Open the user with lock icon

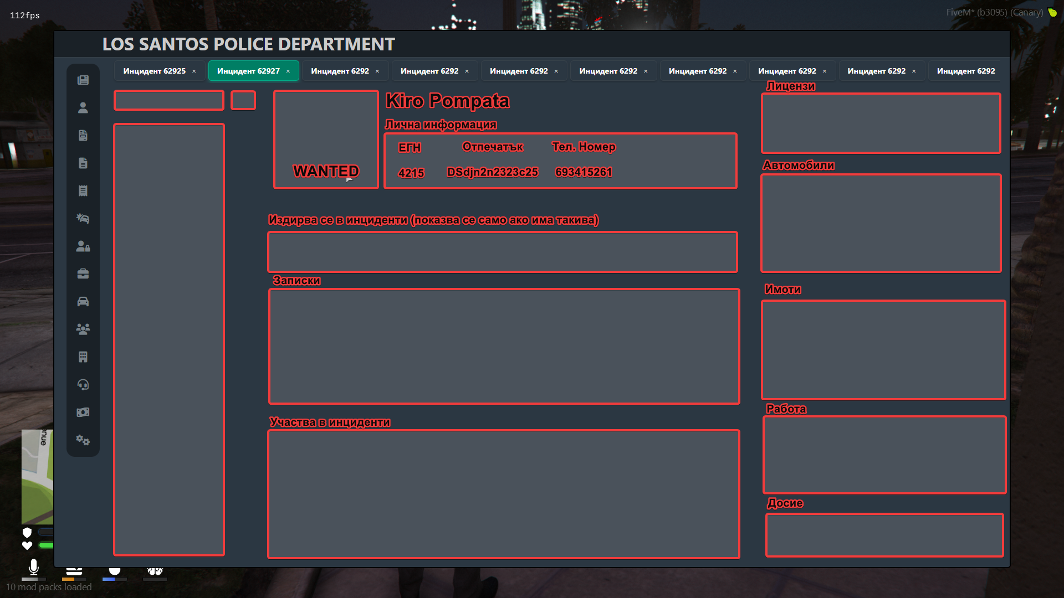[83, 246]
